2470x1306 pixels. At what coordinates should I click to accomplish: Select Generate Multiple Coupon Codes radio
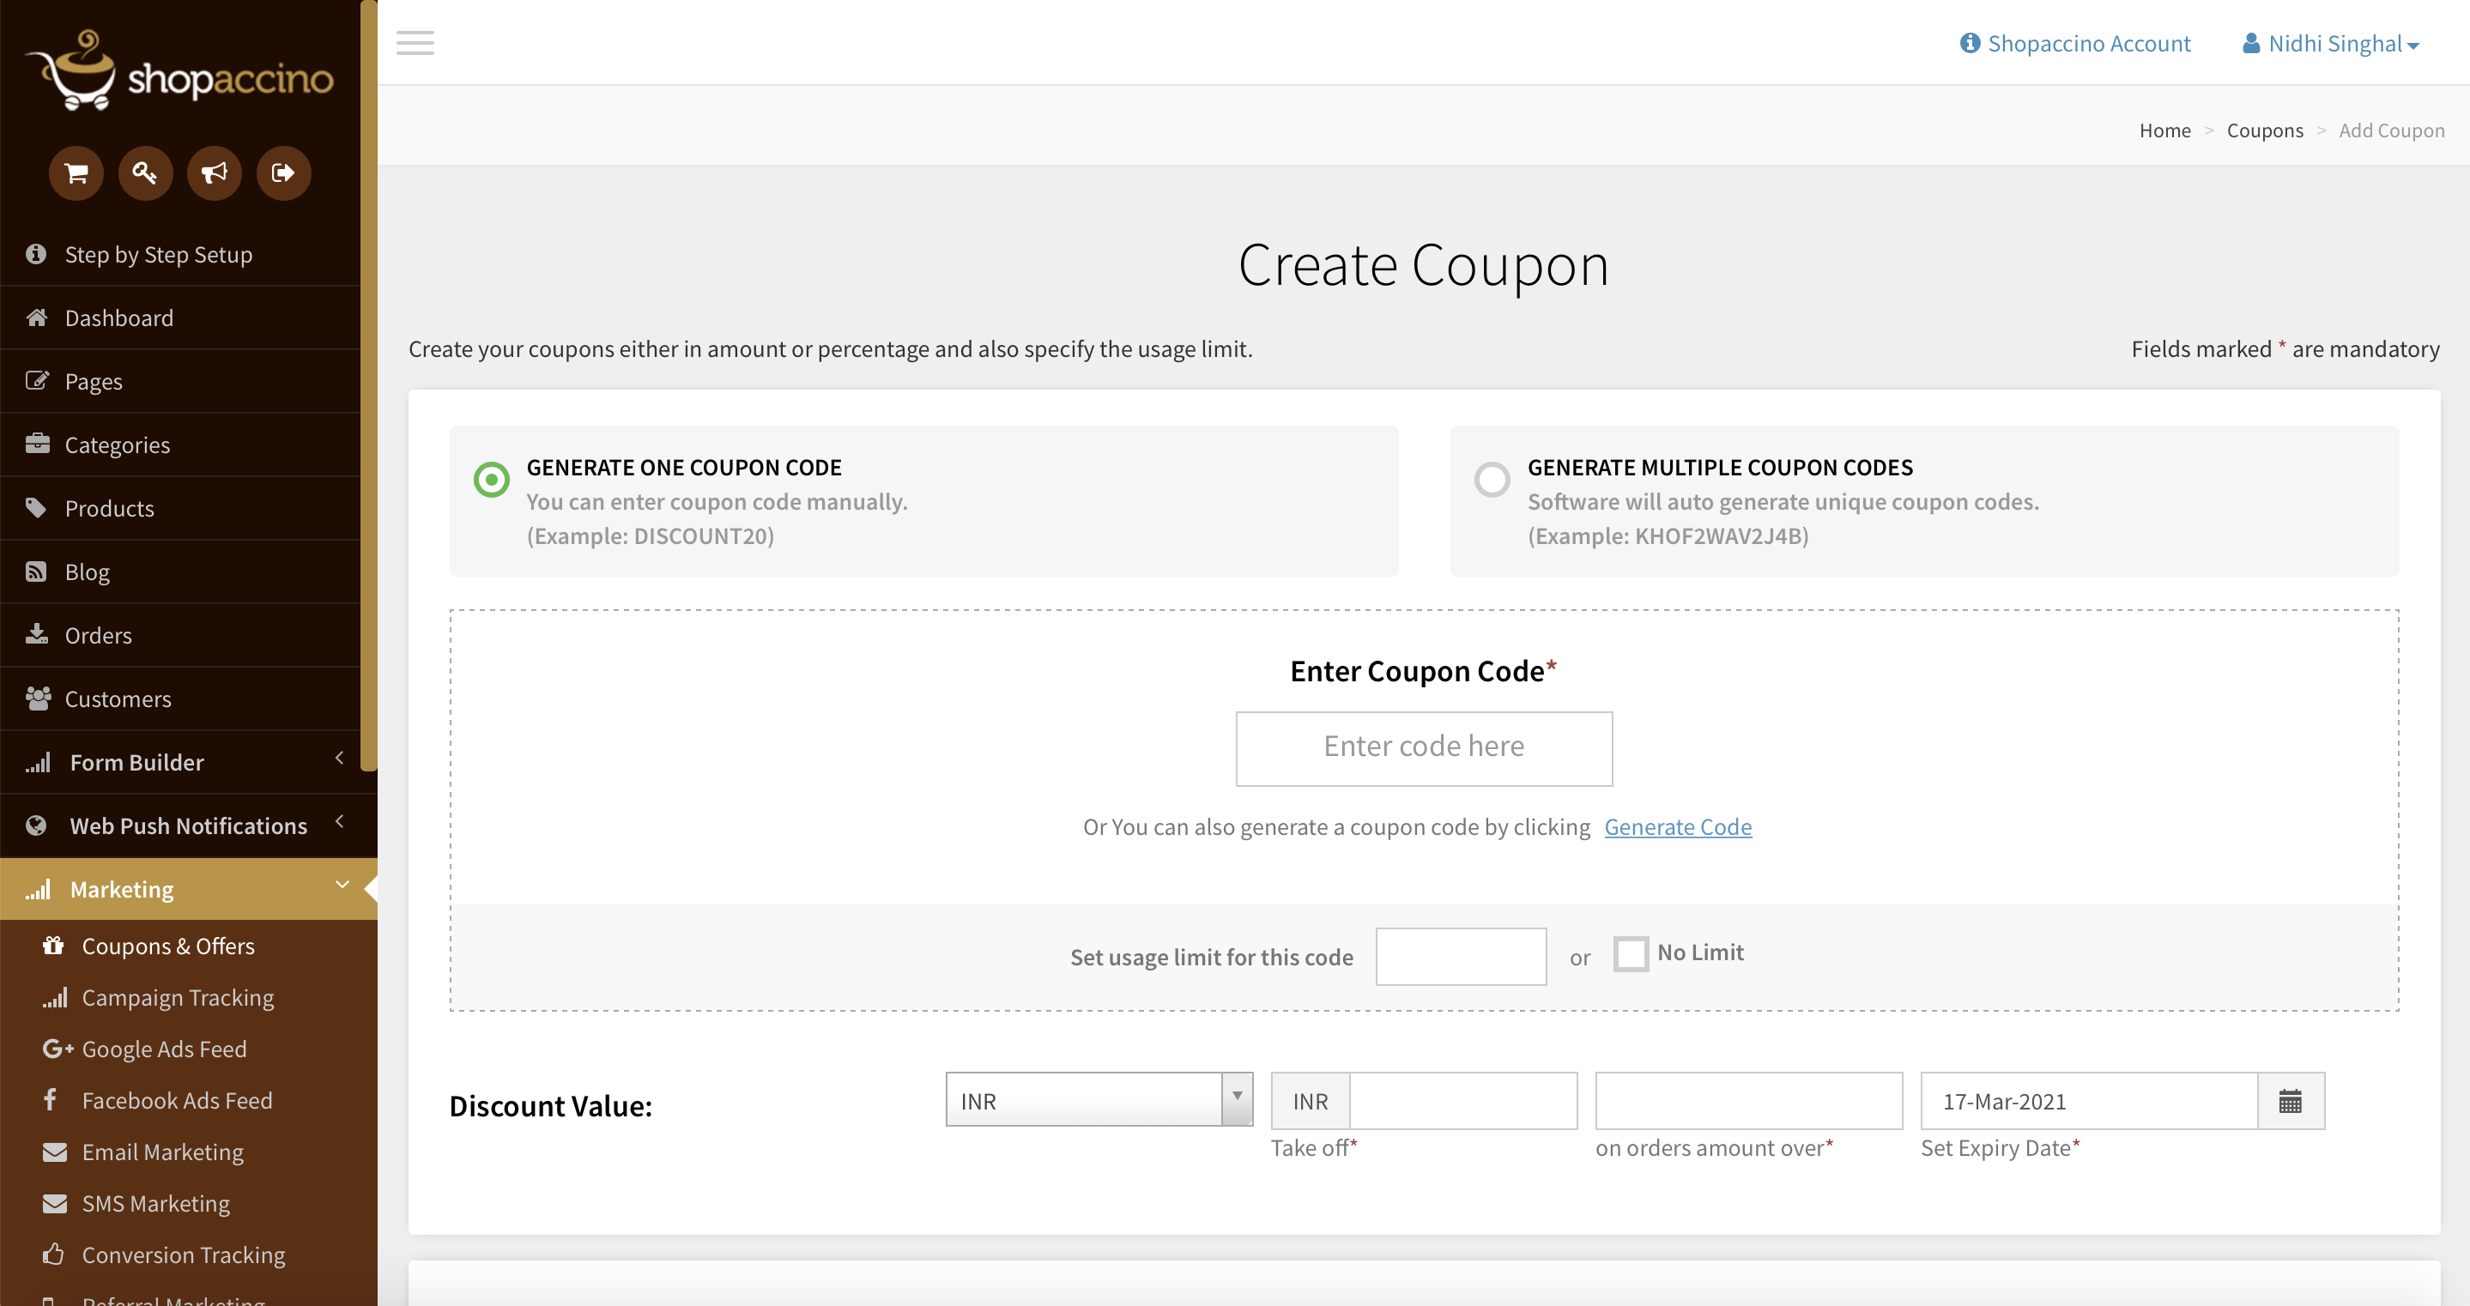pos(1492,480)
